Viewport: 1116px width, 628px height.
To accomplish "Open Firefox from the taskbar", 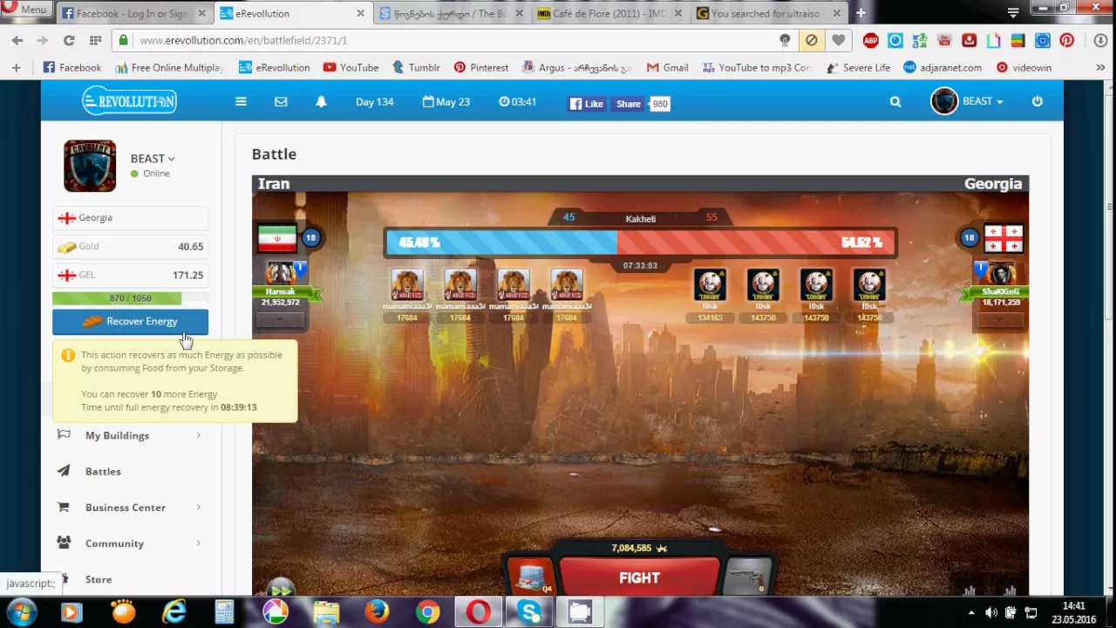I will point(377,612).
